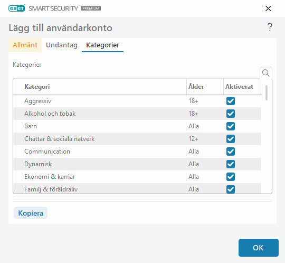285x263 pixels.
Task: Disable the Ekonomi & karriär checkbox
Action: coord(231,177)
